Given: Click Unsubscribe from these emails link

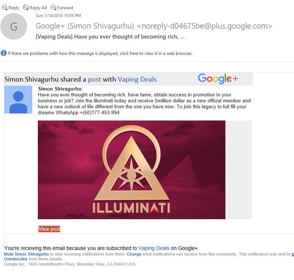Looking at the screenshot, I should click(x=16, y=259).
